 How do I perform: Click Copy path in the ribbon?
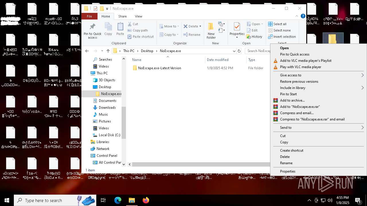tap(138, 30)
